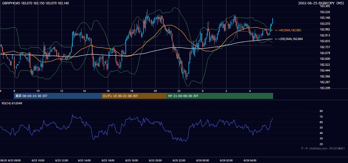Screen dimensions: 348x163
Task: Click the 6/25 16:00 time axis label
Action: coord(108,160)
